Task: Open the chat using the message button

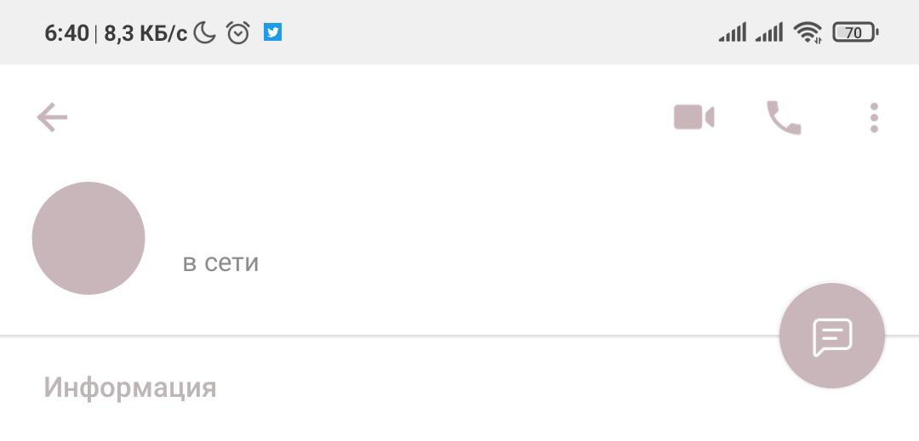Action: pyautogui.click(x=831, y=336)
